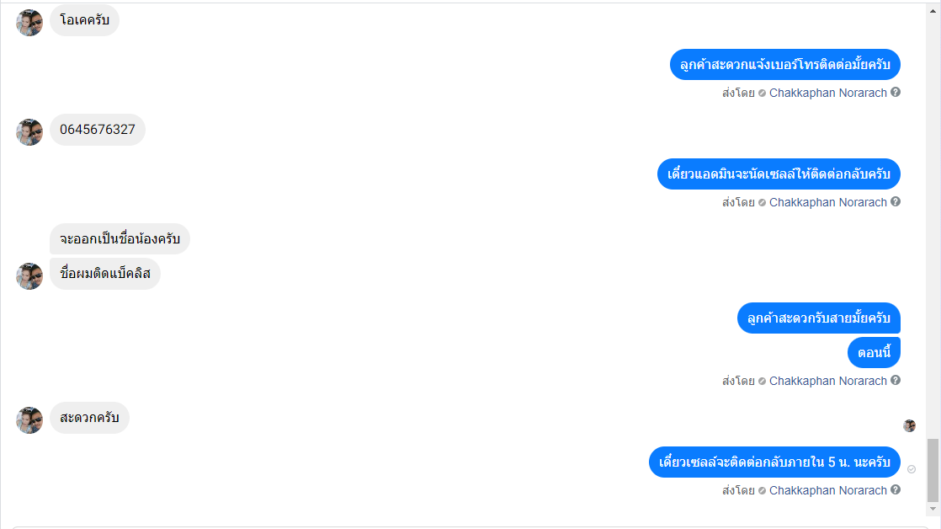Click help icon under ตอนนี้ message
This screenshot has height=529, width=941.
click(896, 380)
